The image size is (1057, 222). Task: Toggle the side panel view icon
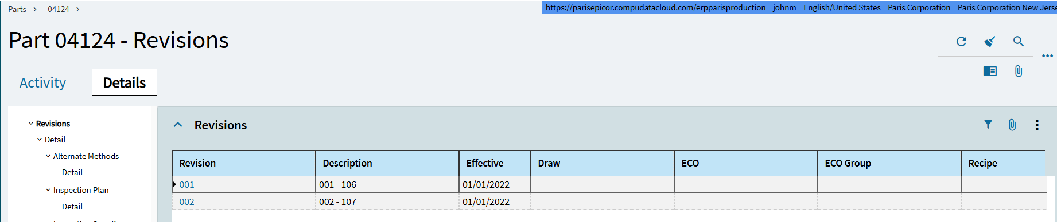[990, 71]
